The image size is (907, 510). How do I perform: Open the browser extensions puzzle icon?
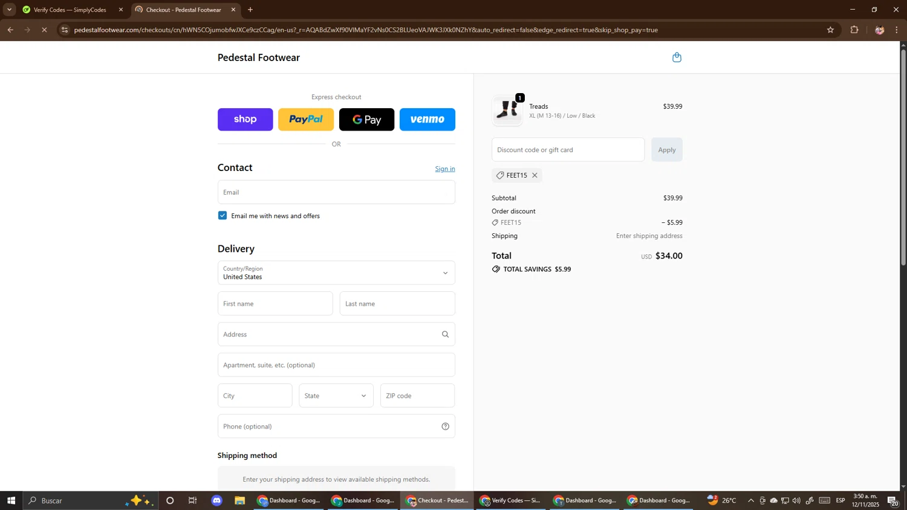(854, 30)
